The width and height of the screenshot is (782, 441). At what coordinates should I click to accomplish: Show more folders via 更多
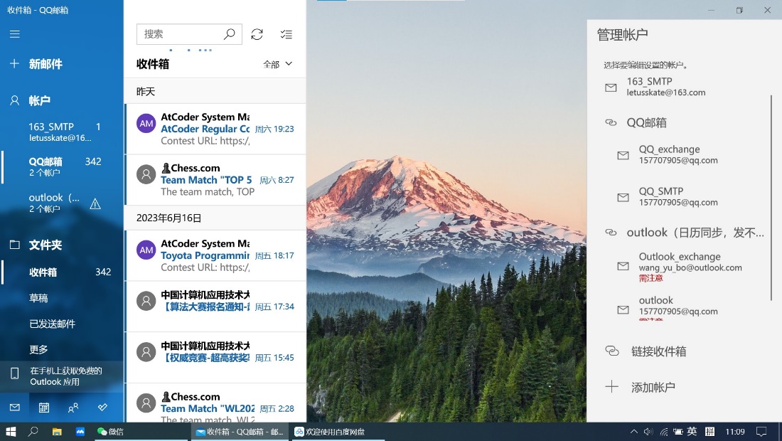[62, 349]
